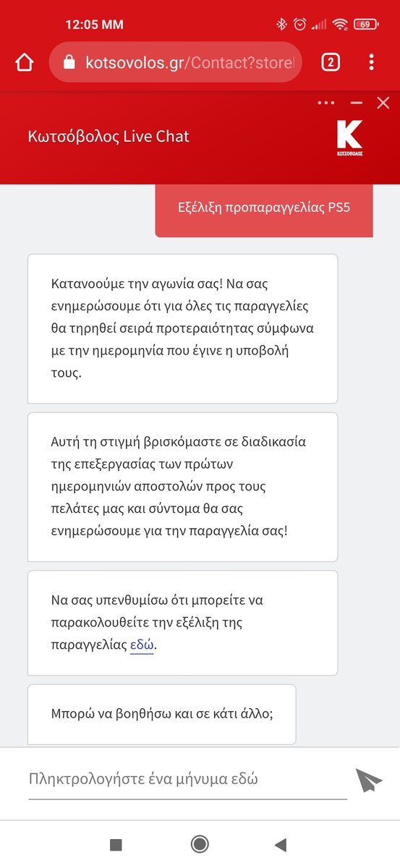Follow the εδώ order tracking link
The height and width of the screenshot is (868, 400).
(x=142, y=644)
